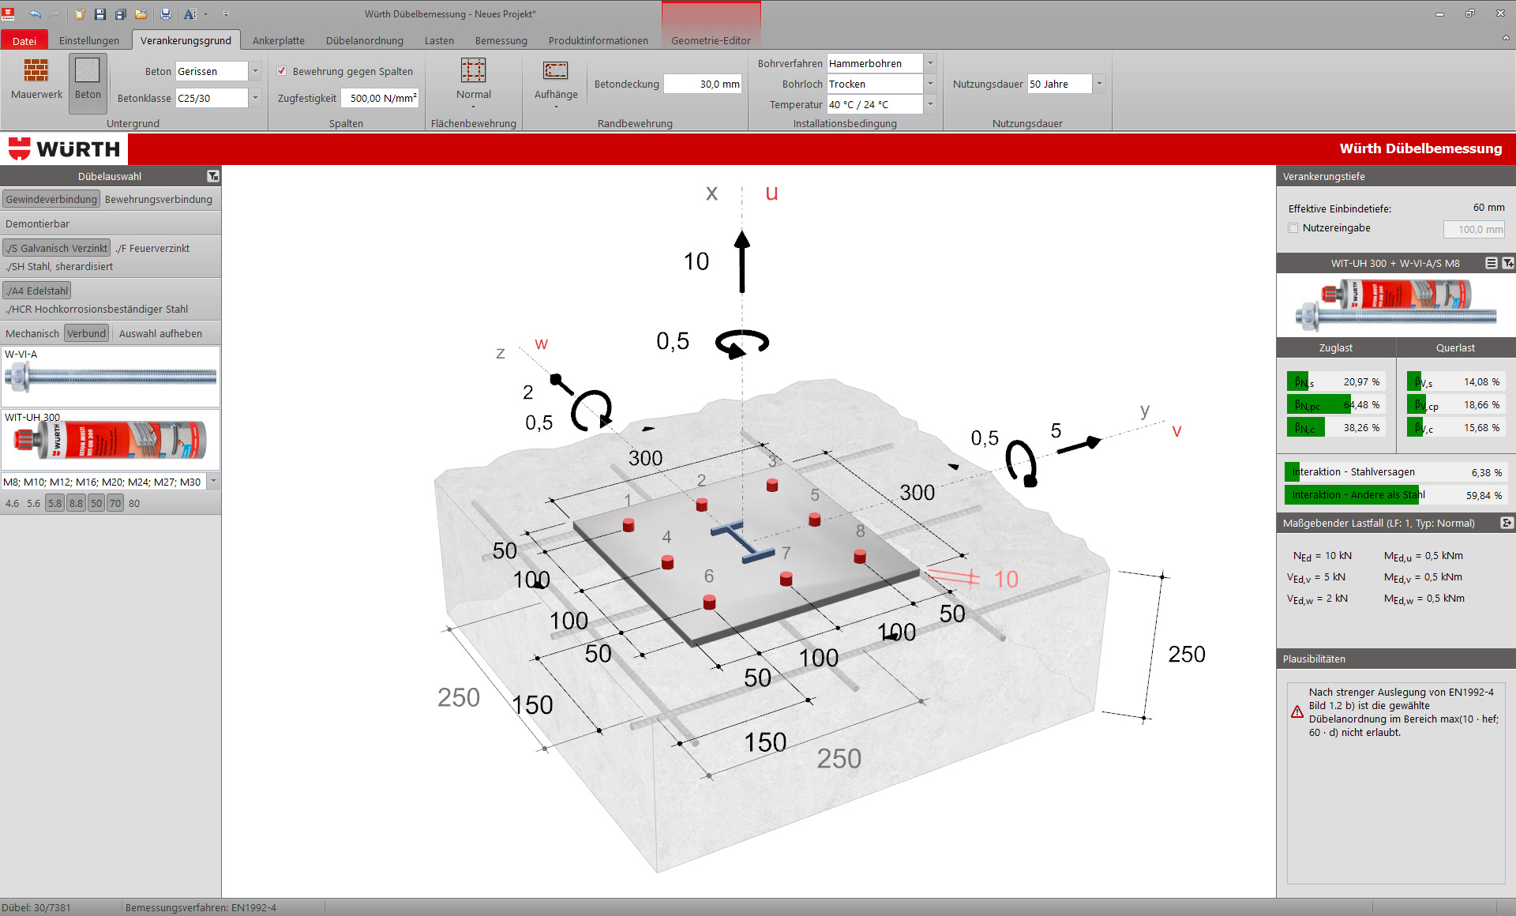Open Bohrverfahren Hammerbohren dropdown

[x=930, y=63]
